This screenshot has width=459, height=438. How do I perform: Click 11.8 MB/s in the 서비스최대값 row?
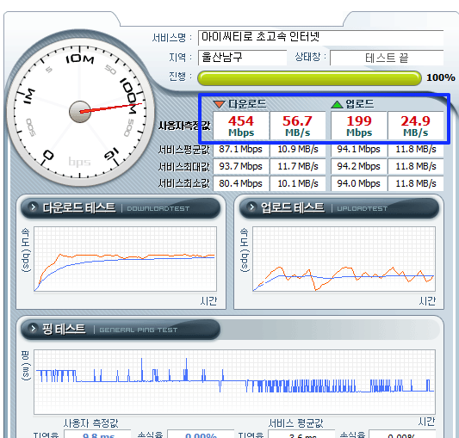click(x=416, y=166)
